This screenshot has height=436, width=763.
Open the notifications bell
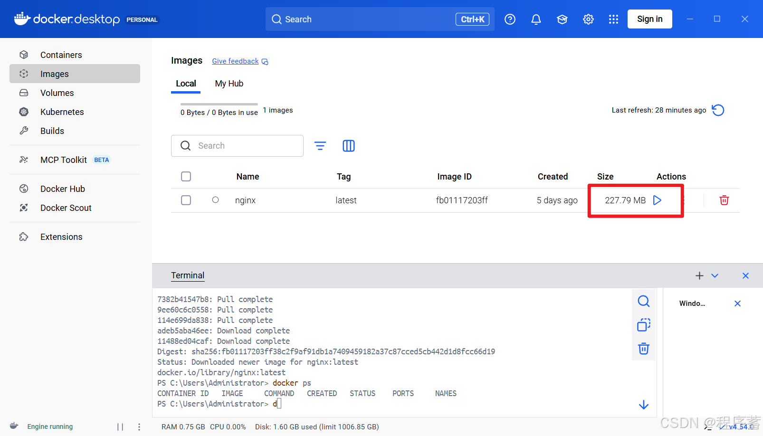click(x=536, y=19)
